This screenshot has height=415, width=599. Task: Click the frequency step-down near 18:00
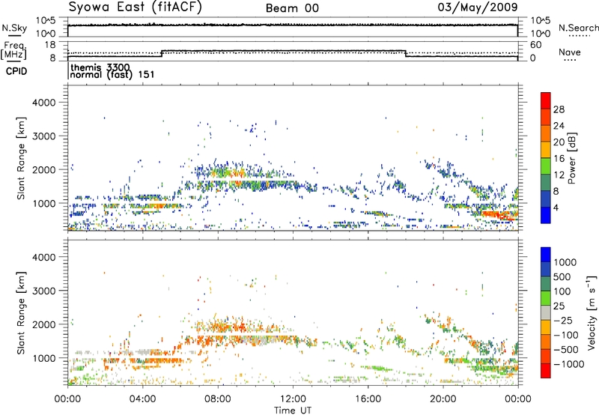pos(405,53)
